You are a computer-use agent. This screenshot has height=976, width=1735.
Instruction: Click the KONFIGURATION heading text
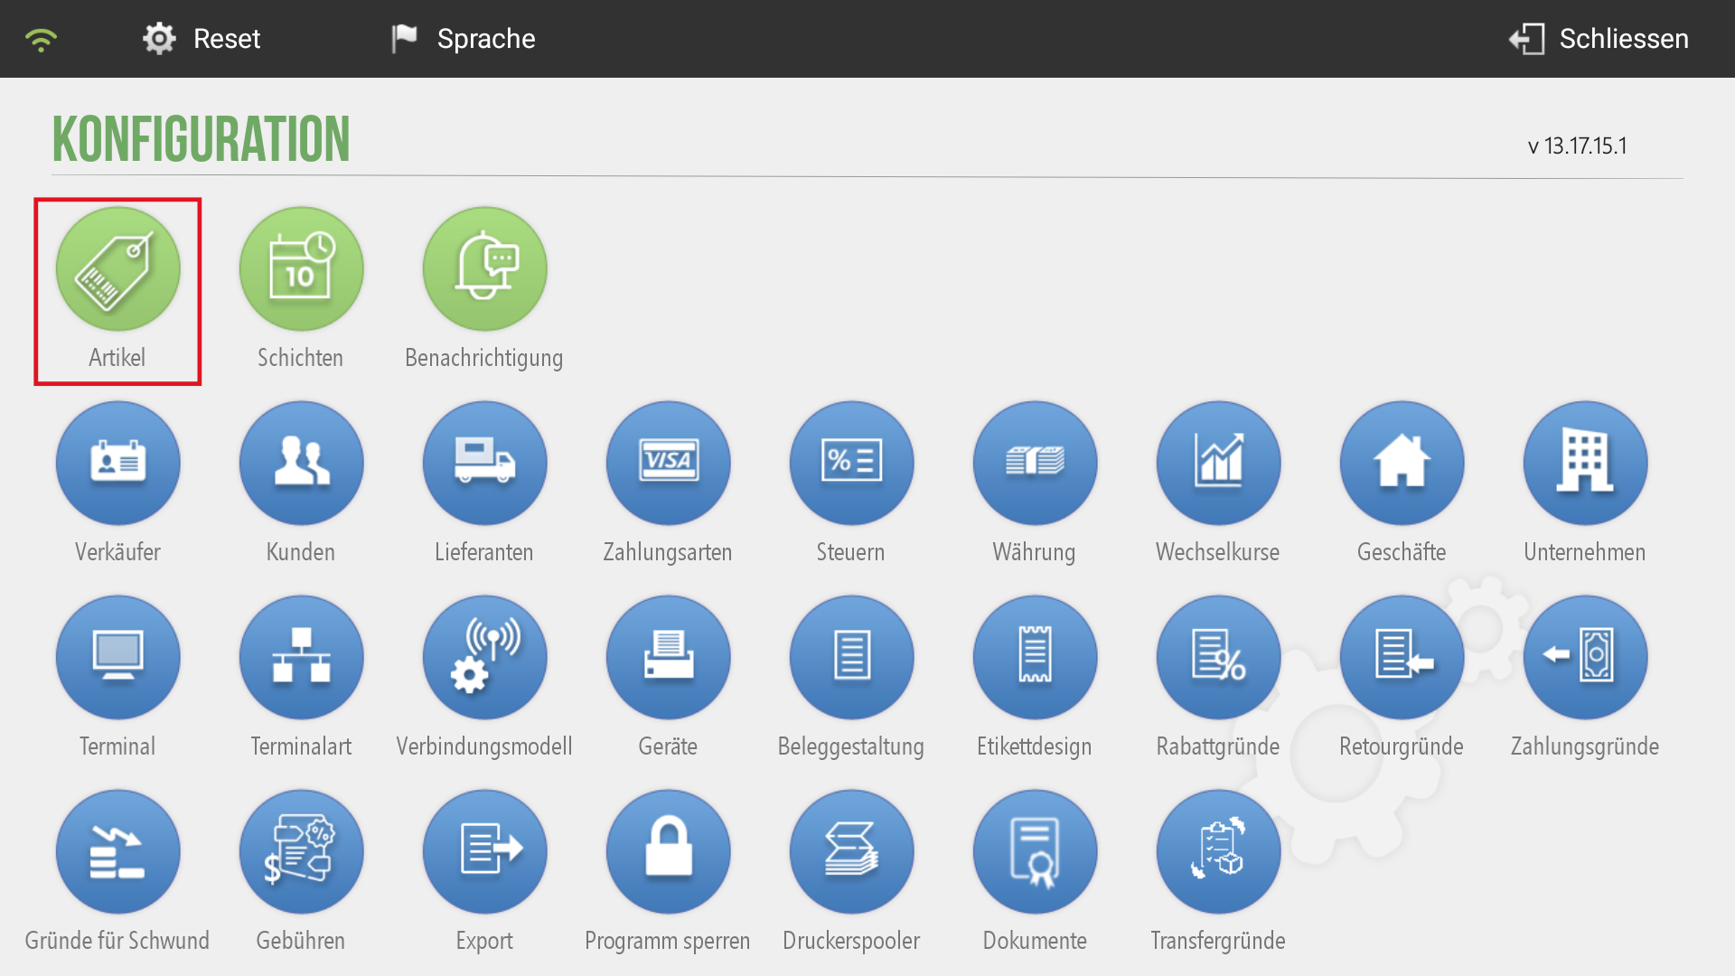pos(201,139)
